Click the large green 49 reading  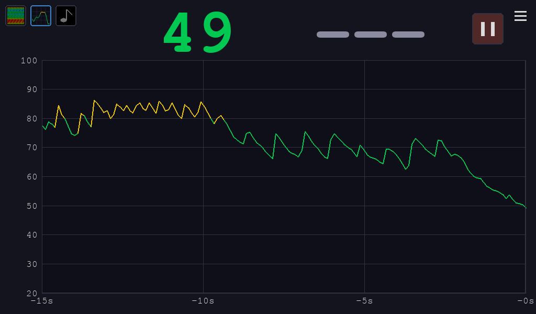(198, 33)
